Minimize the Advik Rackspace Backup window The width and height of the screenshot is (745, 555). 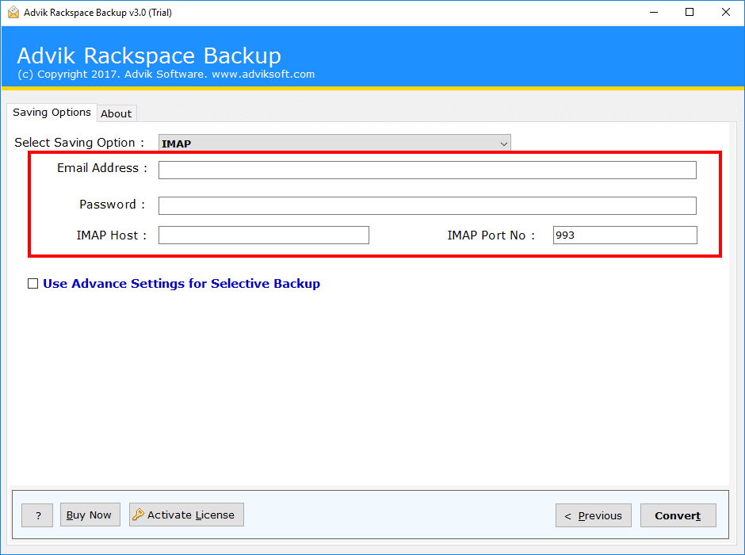pos(654,13)
